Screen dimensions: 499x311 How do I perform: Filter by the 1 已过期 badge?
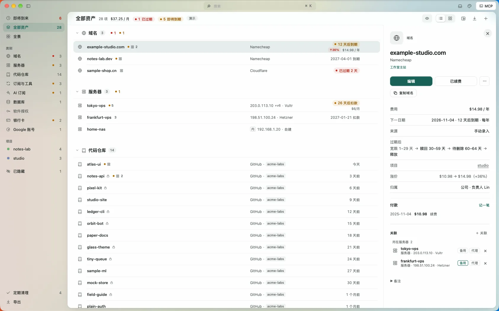(x=144, y=19)
